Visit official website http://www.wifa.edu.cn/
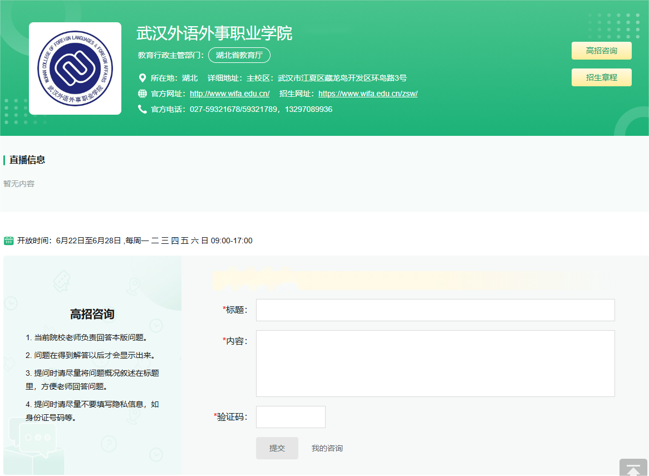 pos(229,94)
